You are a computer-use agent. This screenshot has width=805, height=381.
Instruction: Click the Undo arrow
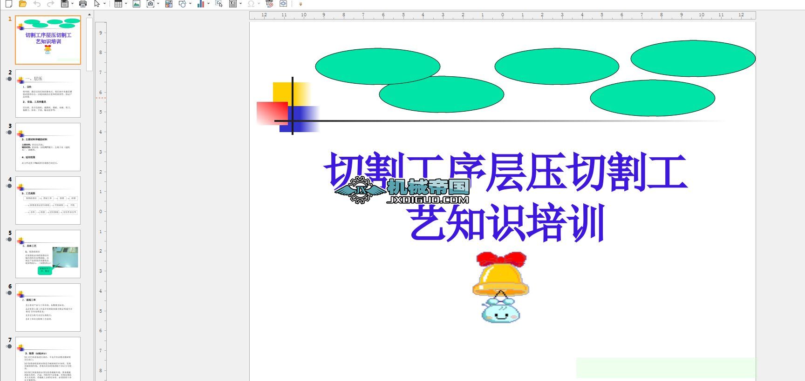[x=37, y=4]
